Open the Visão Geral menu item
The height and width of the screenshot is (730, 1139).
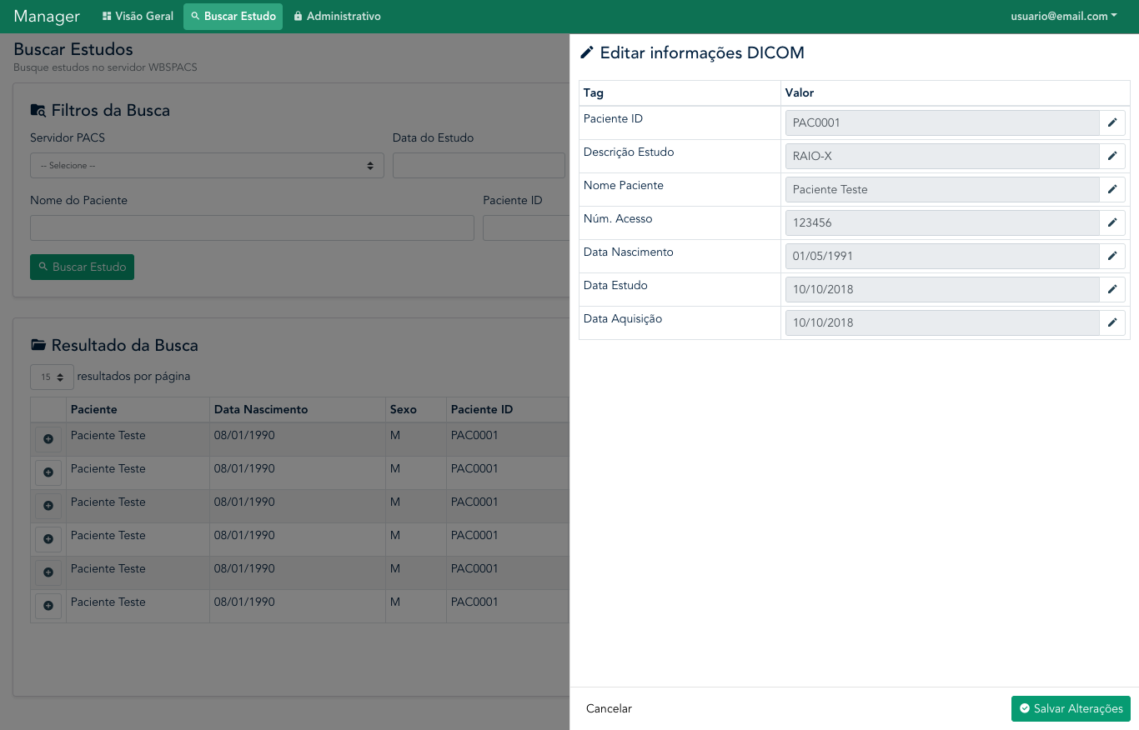click(138, 17)
